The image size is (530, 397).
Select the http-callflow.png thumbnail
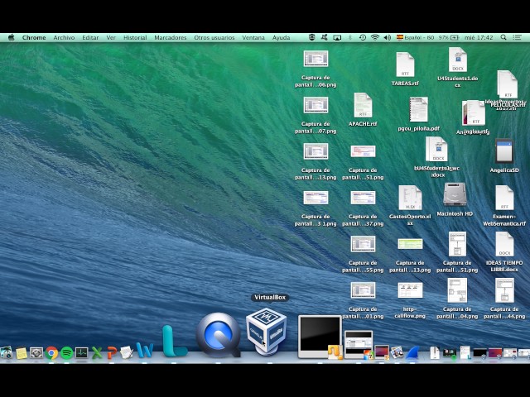click(x=410, y=290)
